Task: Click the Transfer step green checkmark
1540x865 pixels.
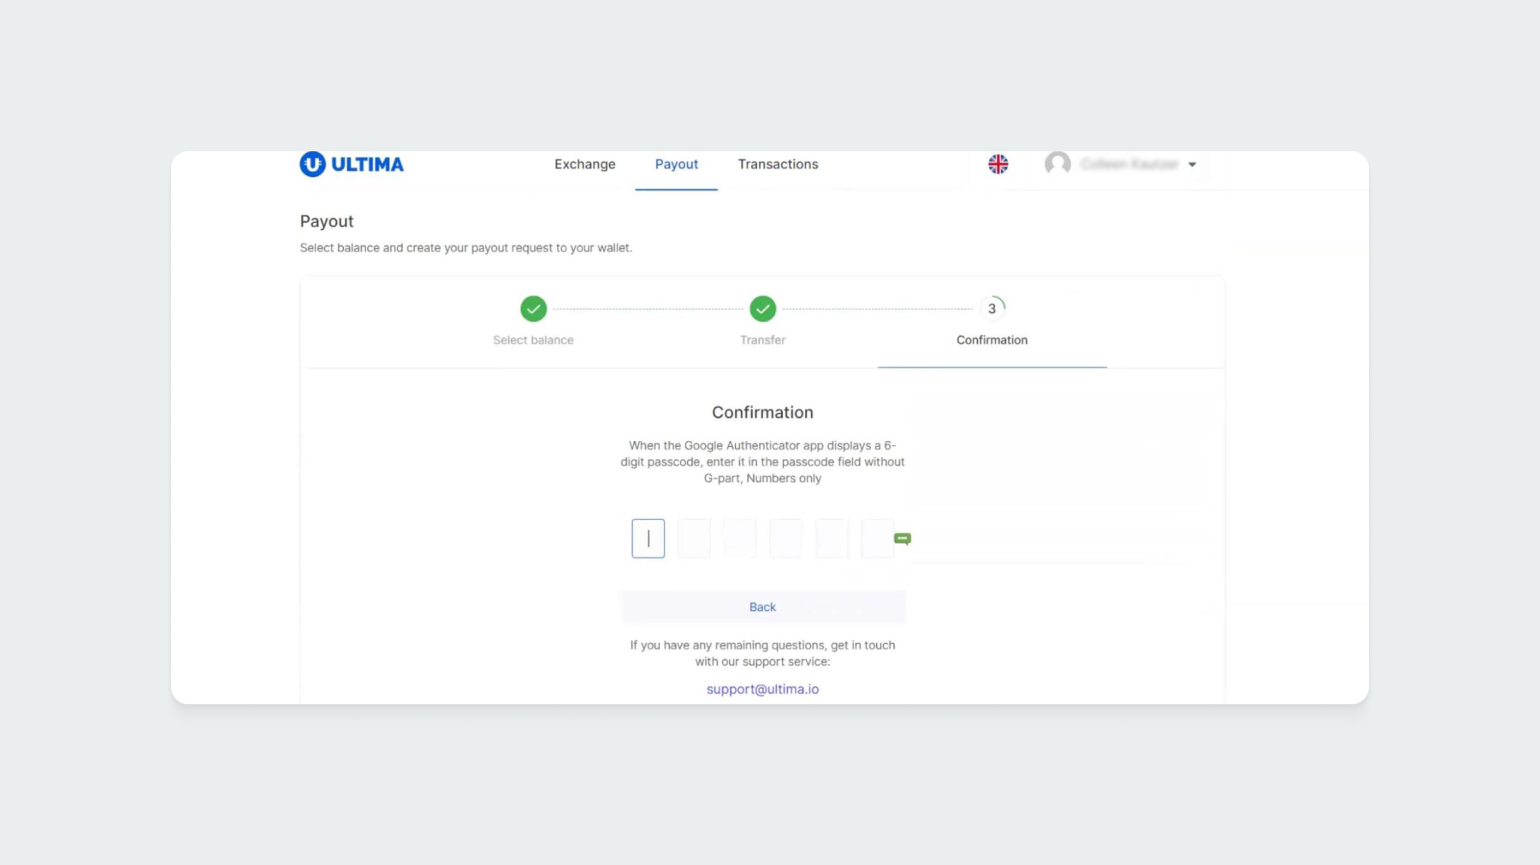Action: (x=762, y=309)
